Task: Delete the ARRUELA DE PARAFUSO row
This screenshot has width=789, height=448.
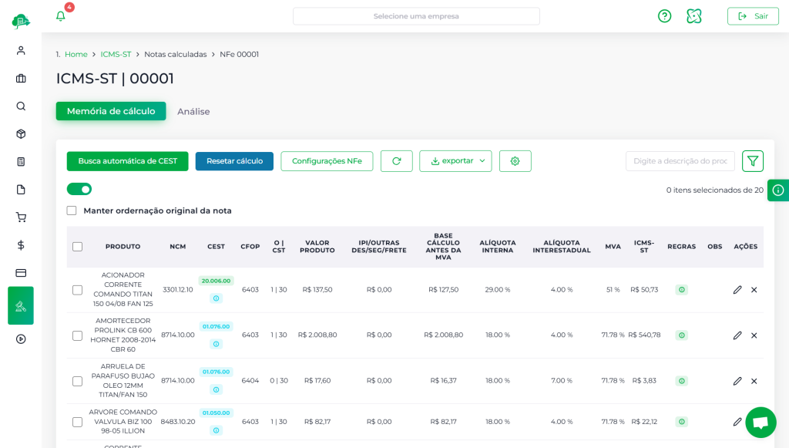Action: [754, 381]
